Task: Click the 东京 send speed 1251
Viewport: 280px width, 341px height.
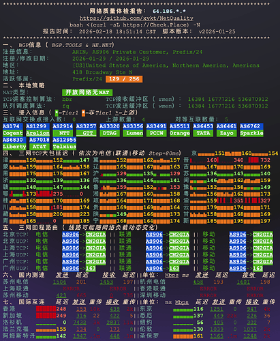Action: tap(217, 309)
